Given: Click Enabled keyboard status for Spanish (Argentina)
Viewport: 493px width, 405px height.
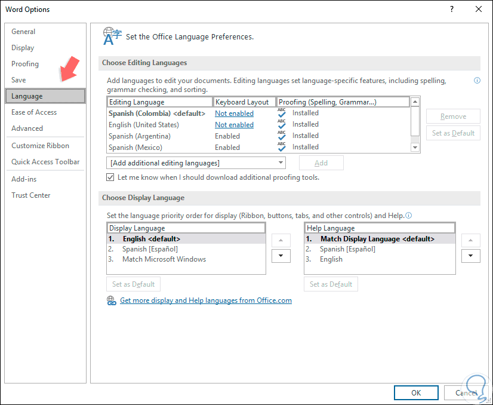Looking at the screenshot, I should tap(227, 136).
